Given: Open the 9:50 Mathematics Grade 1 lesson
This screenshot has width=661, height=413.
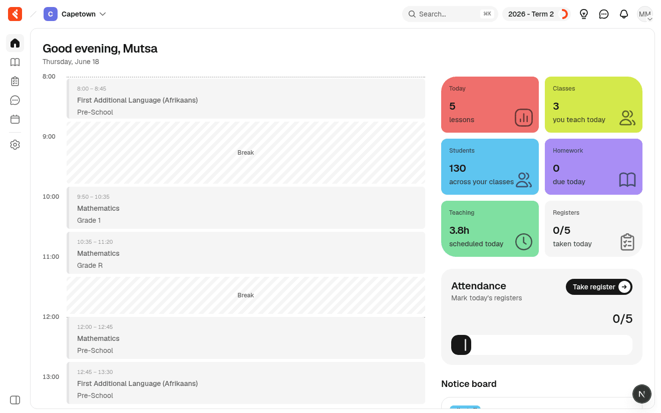Looking at the screenshot, I should tap(246, 208).
